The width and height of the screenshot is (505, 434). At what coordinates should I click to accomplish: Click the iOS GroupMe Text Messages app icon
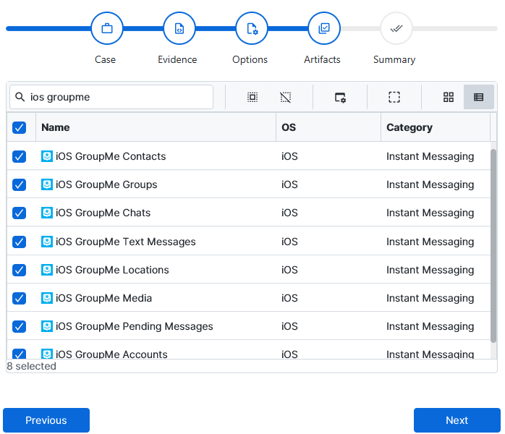47,242
